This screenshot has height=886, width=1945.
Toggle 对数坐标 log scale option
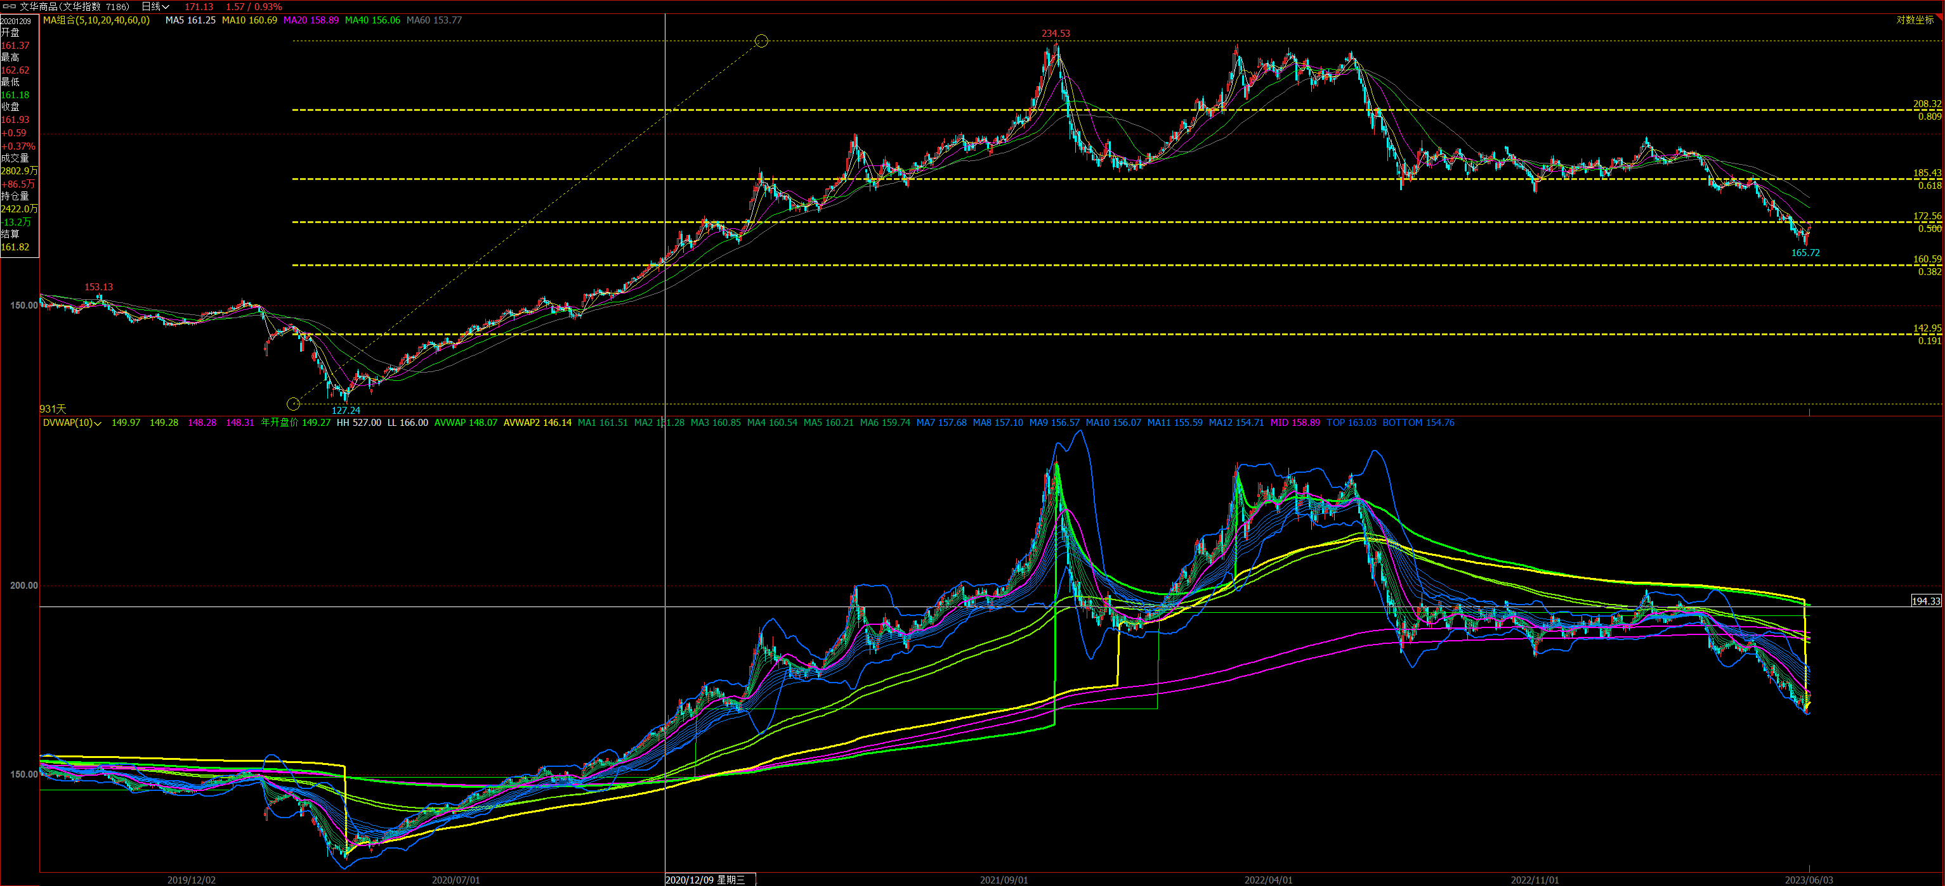click(x=1915, y=20)
